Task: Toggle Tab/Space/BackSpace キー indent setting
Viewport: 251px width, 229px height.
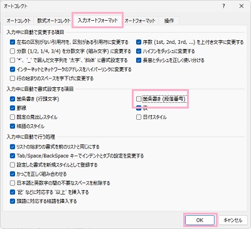Action: click(13, 156)
